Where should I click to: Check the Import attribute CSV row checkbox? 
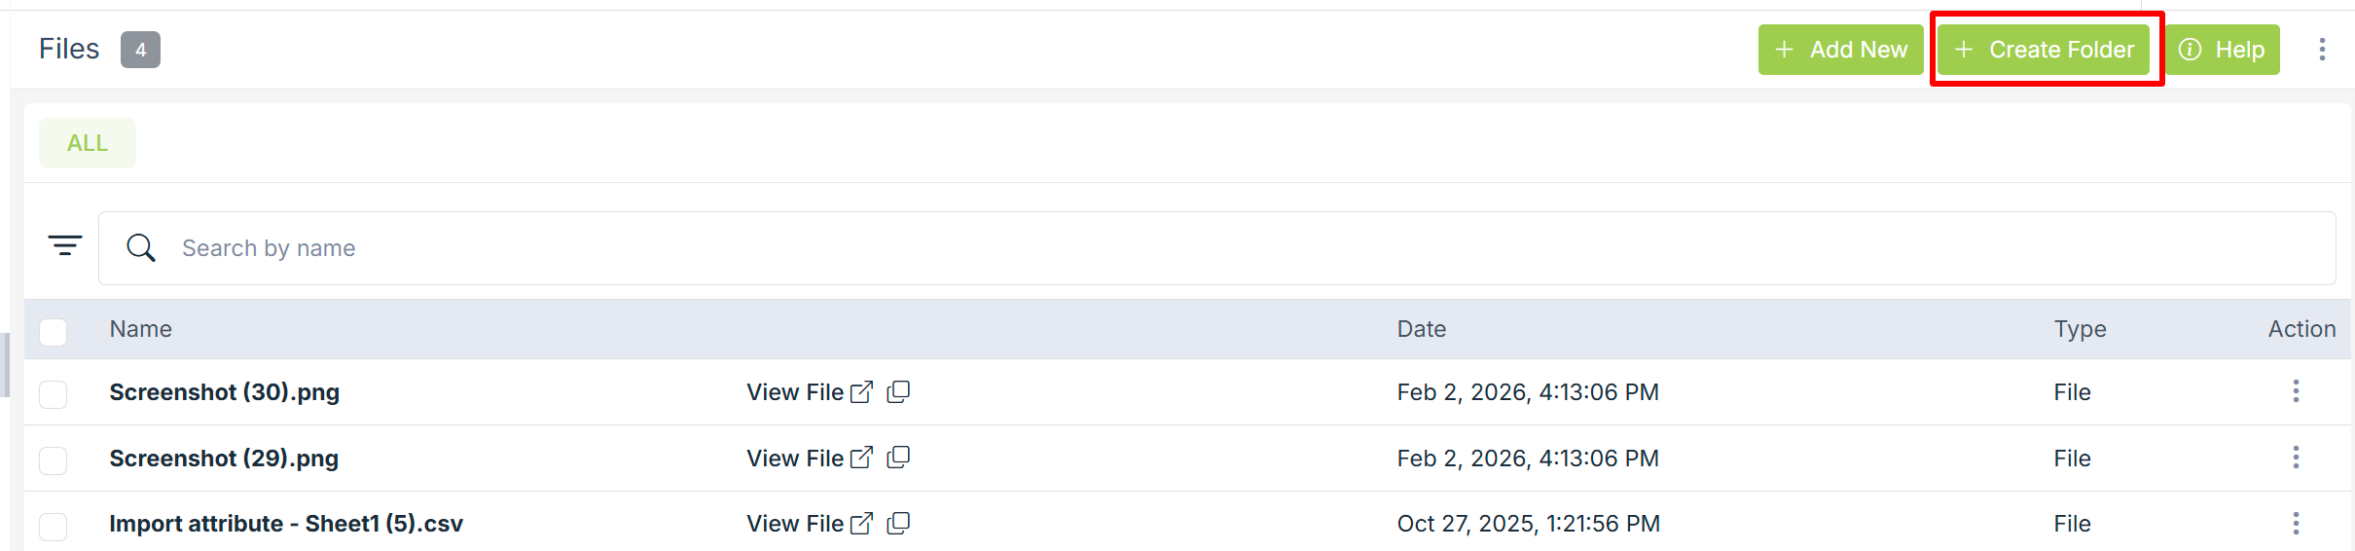54,526
